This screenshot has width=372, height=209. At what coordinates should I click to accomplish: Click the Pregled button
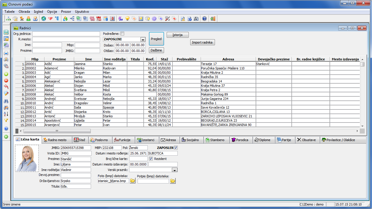156,39
